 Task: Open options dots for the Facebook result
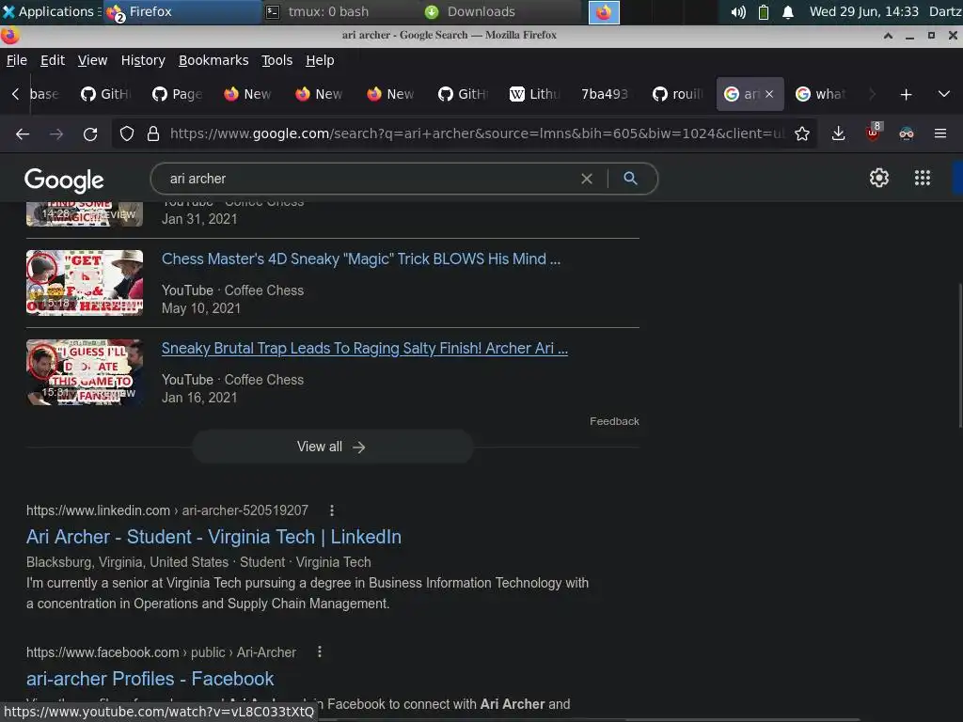(x=320, y=651)
